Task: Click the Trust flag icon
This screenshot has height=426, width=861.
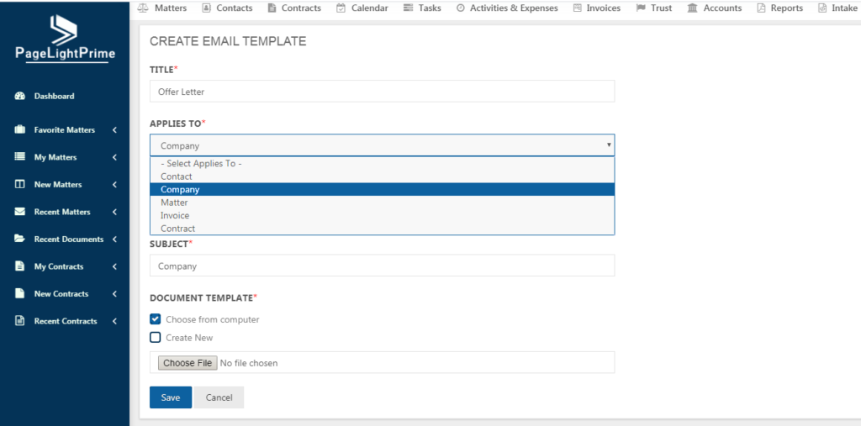Action: (x=641, y=8)
